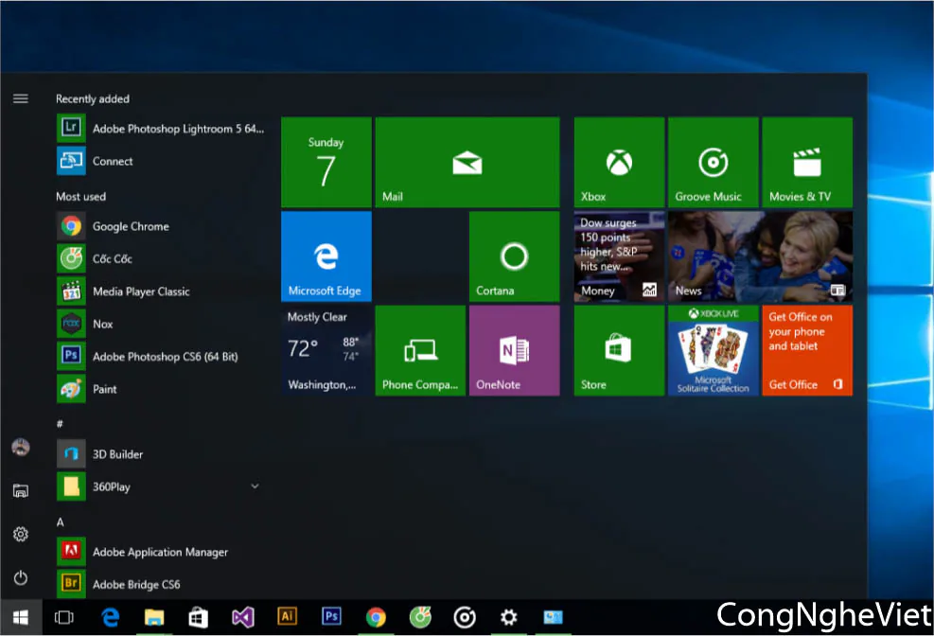Open the Weather tile for Washington
The height and width of the screenshot is (636, 934).
tap(326, 350)
